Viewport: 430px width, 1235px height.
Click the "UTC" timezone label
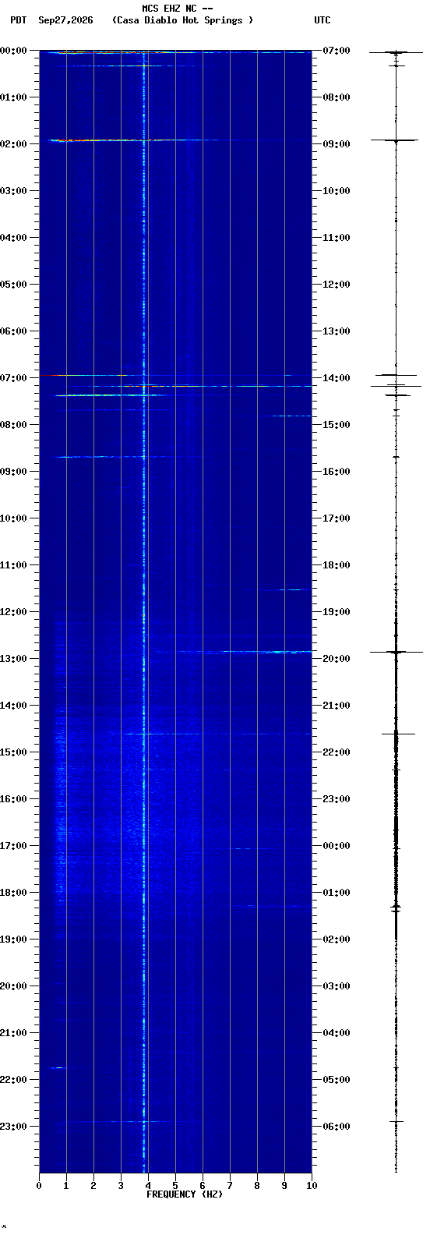point(322,20)
